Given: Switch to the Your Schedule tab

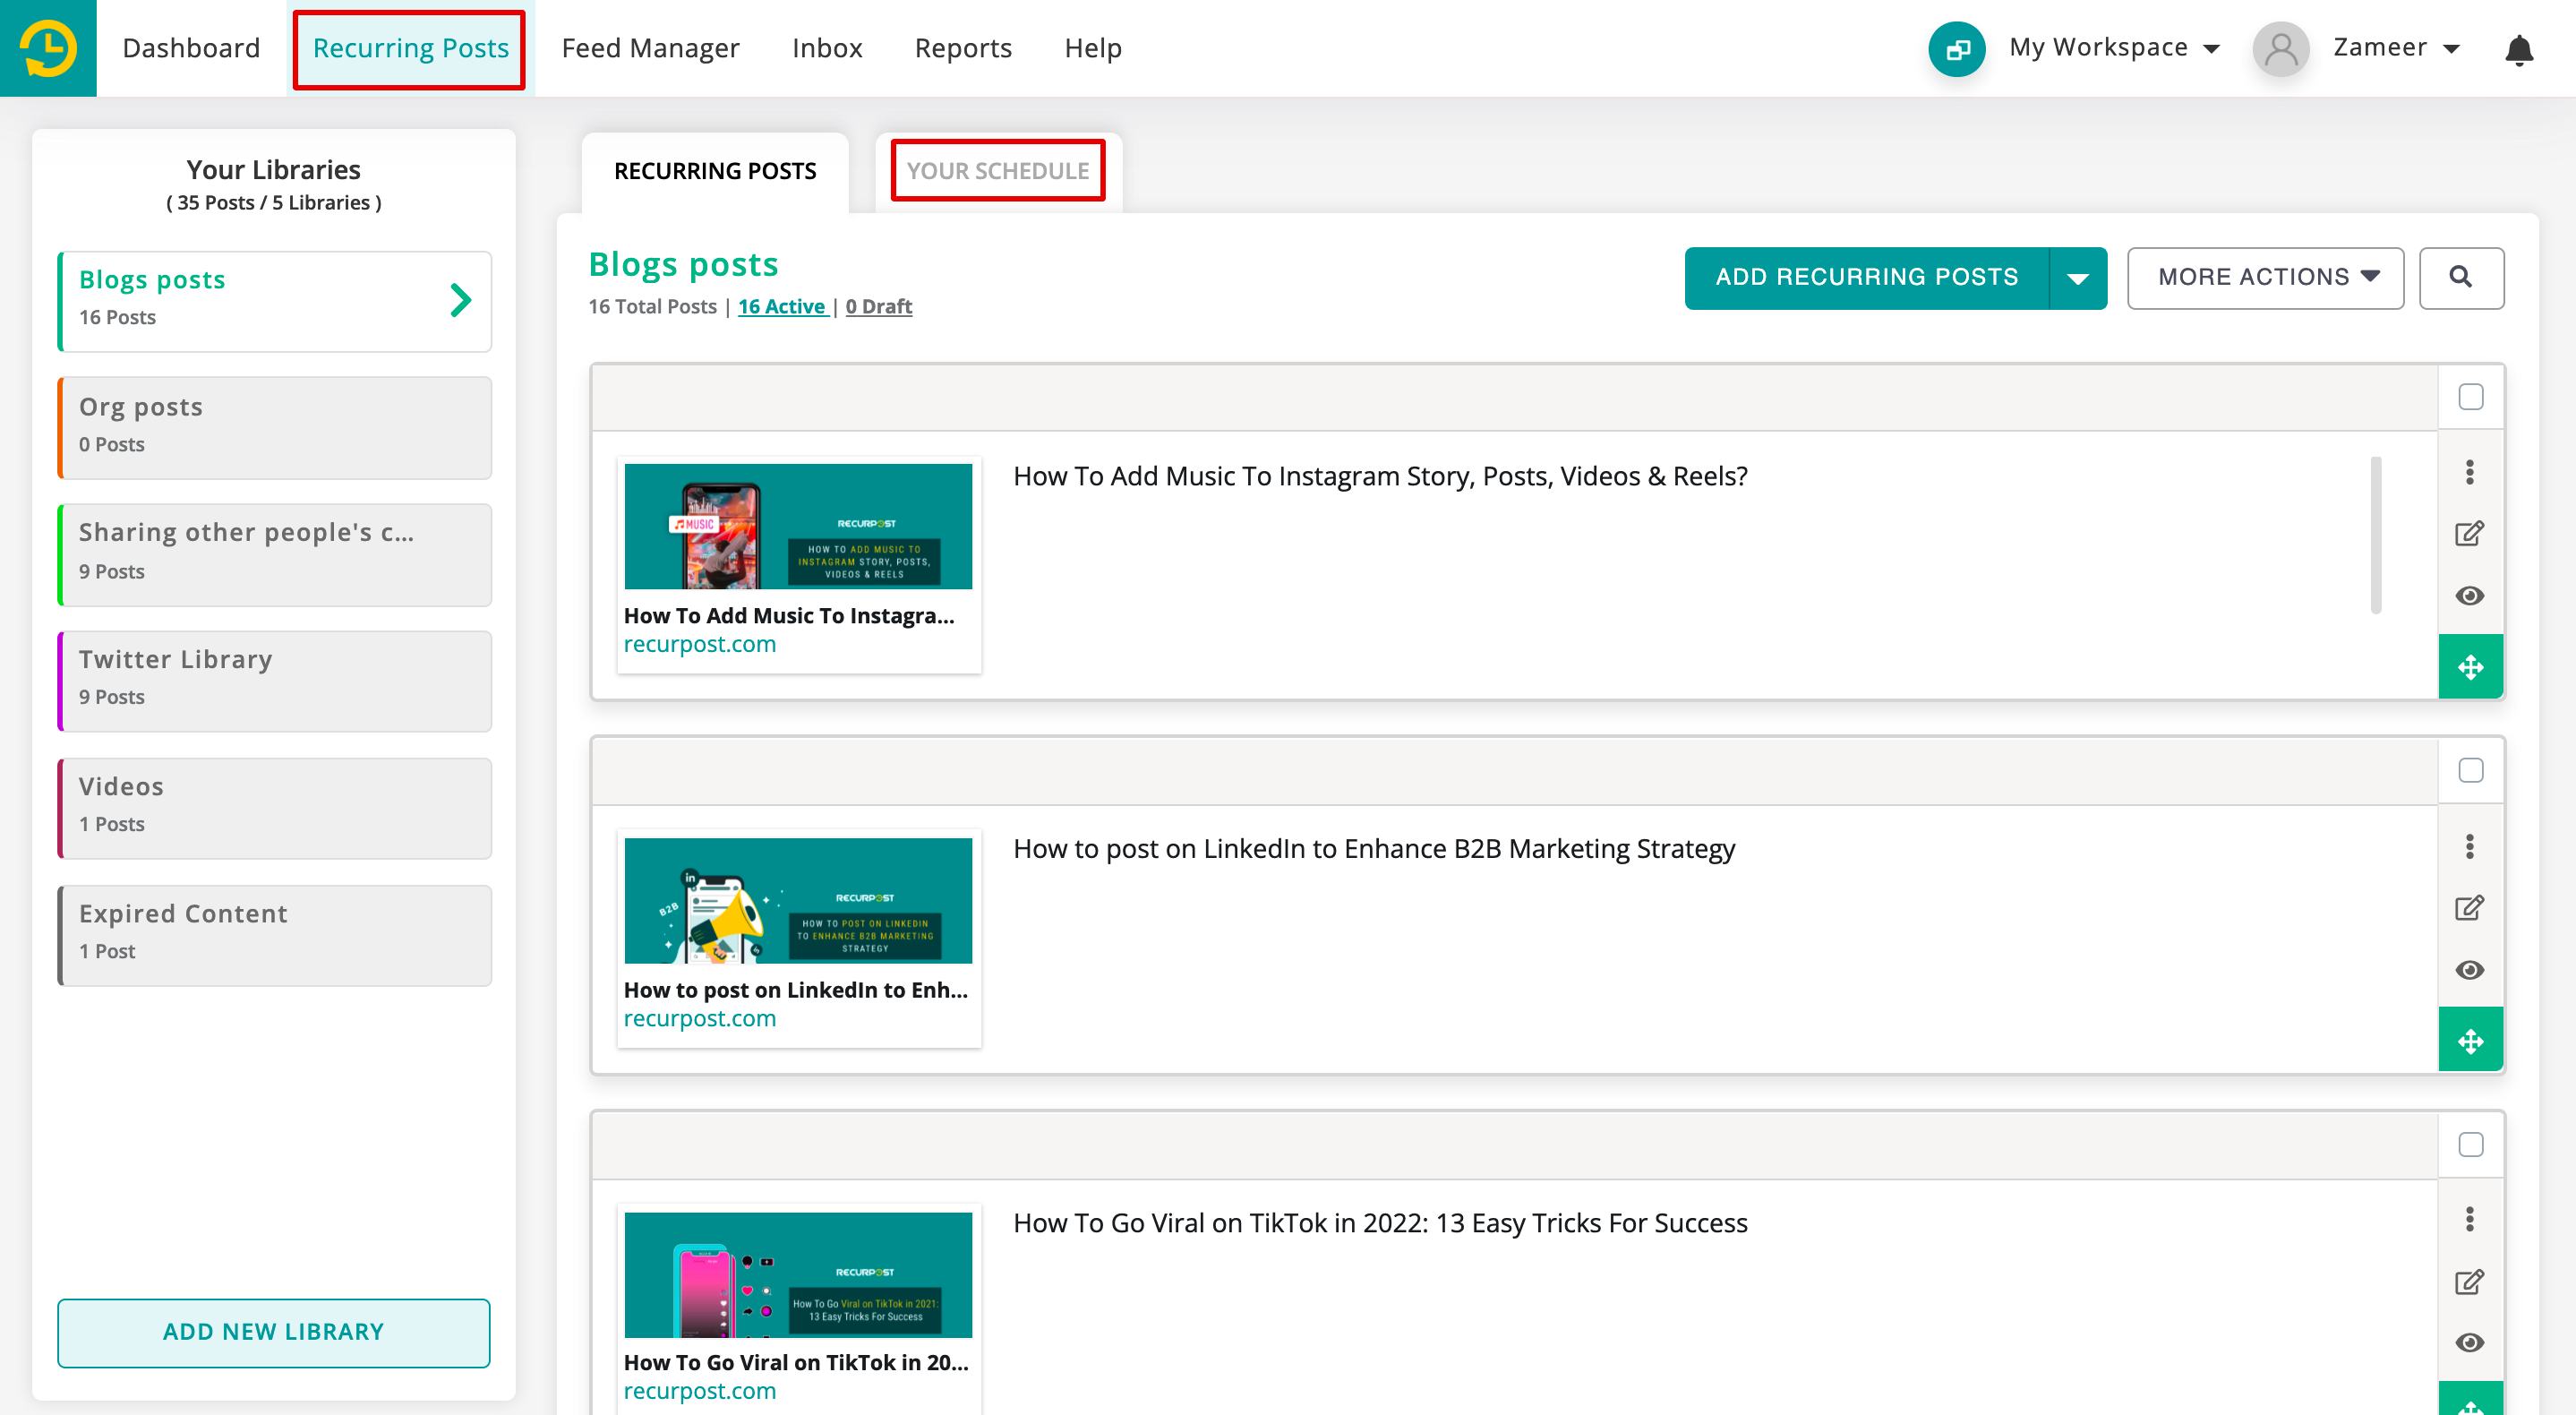Looking at the screenshot, I should [997, 171].
